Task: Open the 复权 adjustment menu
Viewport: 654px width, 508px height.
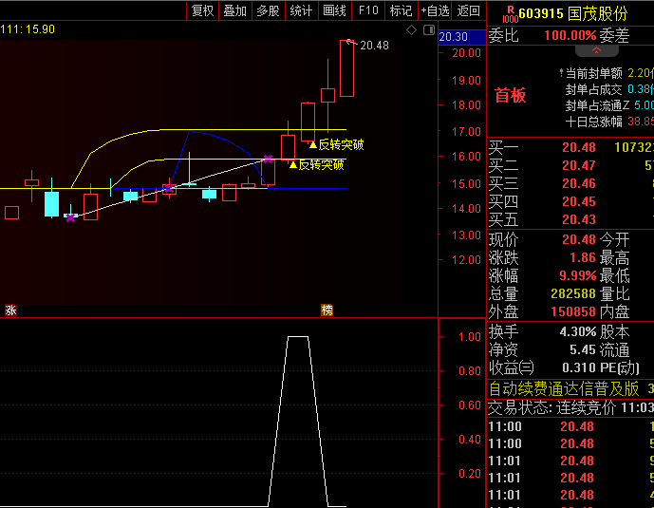Action: tap(202, 10)
